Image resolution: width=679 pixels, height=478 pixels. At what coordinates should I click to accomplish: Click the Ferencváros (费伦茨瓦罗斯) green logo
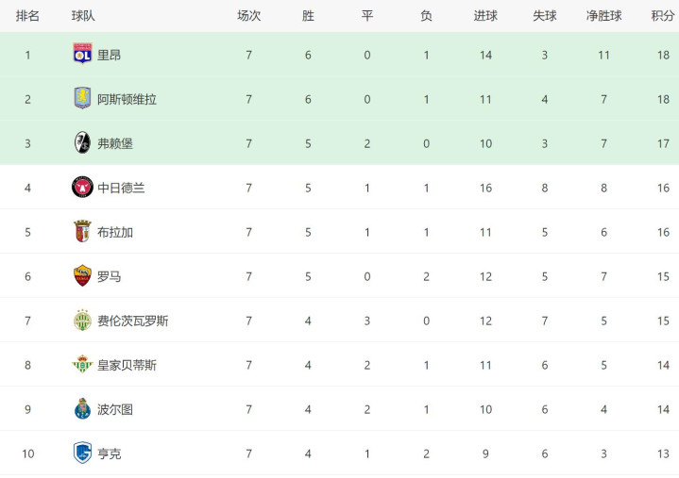[x=82, y=320]
